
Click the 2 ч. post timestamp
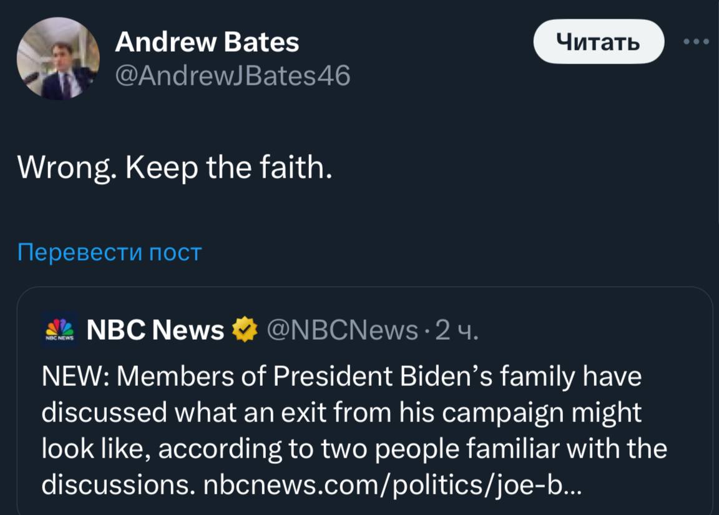(x=457, y=330)
